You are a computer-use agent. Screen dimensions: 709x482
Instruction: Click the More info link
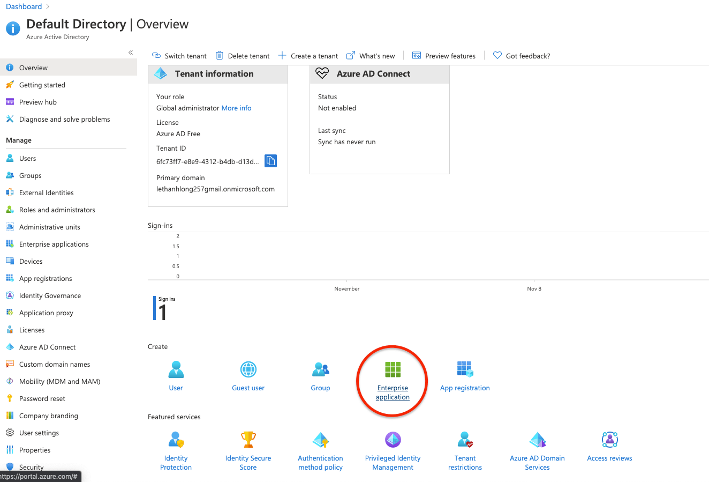pyautogui.click(x=236, y=108)
